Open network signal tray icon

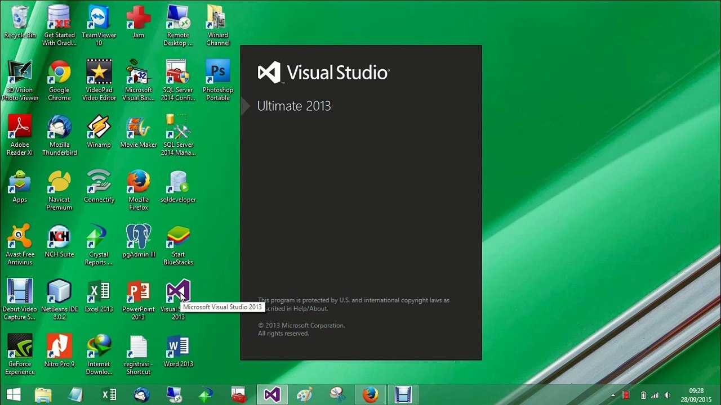tap(655, 395)
